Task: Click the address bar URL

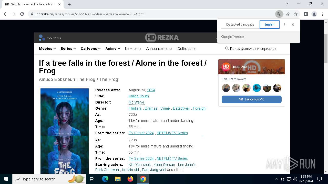Action: 91,14
